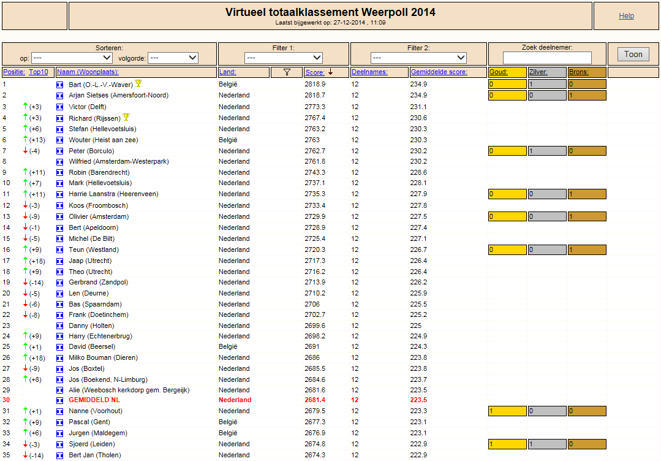Image resolution: width=661 pixels, height=461 pixels.
Task: Open the Help link
Action: tap(626, 16)
